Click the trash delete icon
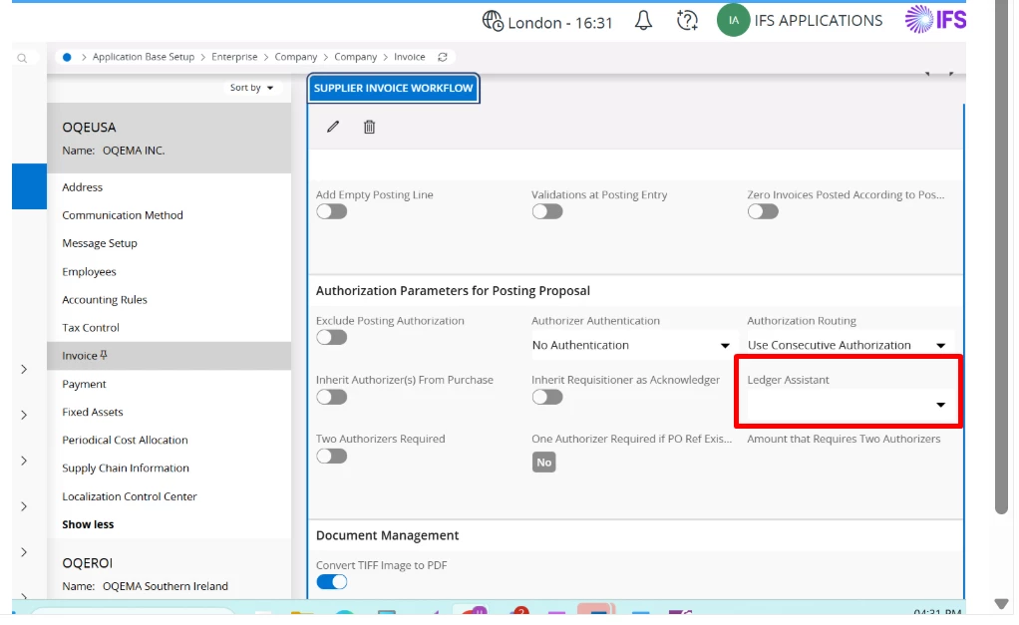This screenshot has height=625, width=1019. pos(369,127)
